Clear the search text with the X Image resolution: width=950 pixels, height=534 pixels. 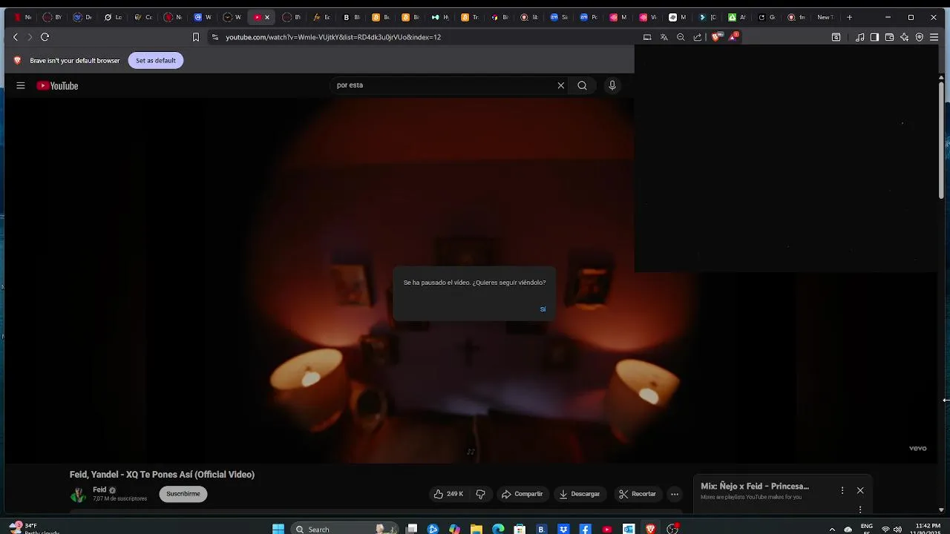[561, 85]
